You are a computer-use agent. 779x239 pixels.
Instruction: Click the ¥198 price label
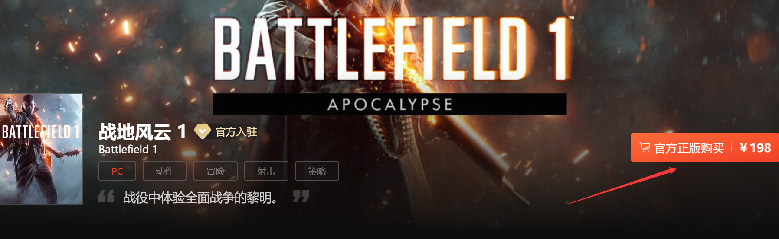756,148
